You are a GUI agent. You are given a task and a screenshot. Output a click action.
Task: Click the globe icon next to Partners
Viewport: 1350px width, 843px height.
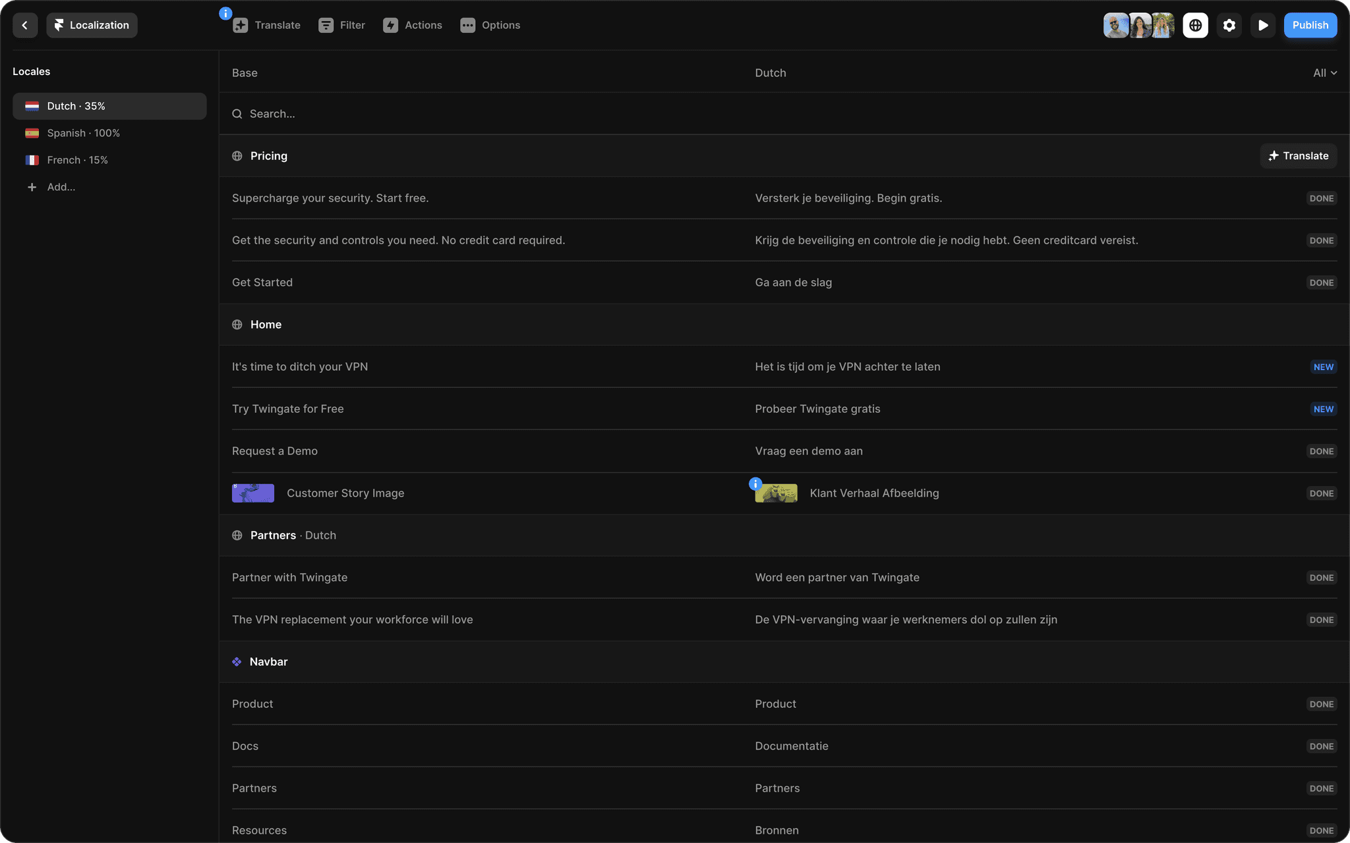pyautogui.click(x=237, y=535)
